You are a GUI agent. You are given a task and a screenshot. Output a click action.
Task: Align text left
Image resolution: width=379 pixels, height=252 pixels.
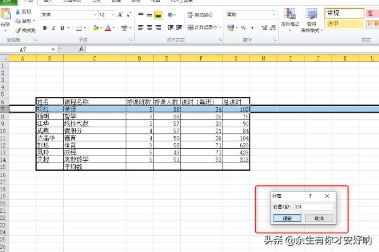click(x=141, y=28)
